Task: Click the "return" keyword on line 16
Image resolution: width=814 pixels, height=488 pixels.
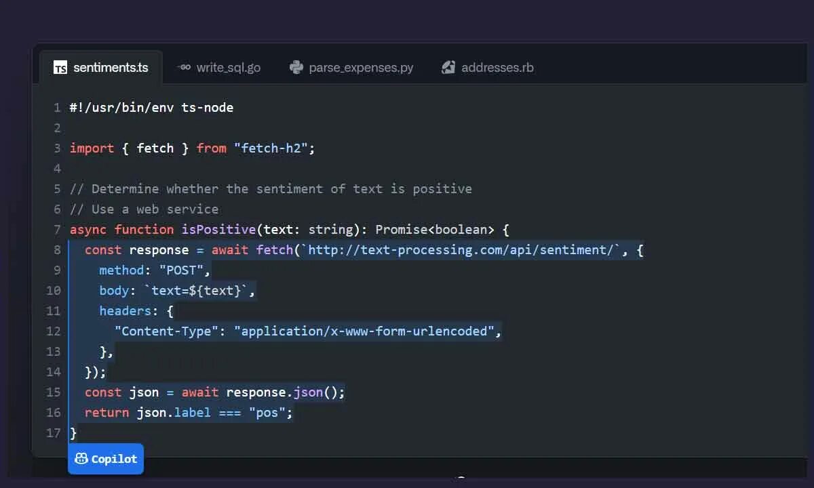Action: pos(106,413)
